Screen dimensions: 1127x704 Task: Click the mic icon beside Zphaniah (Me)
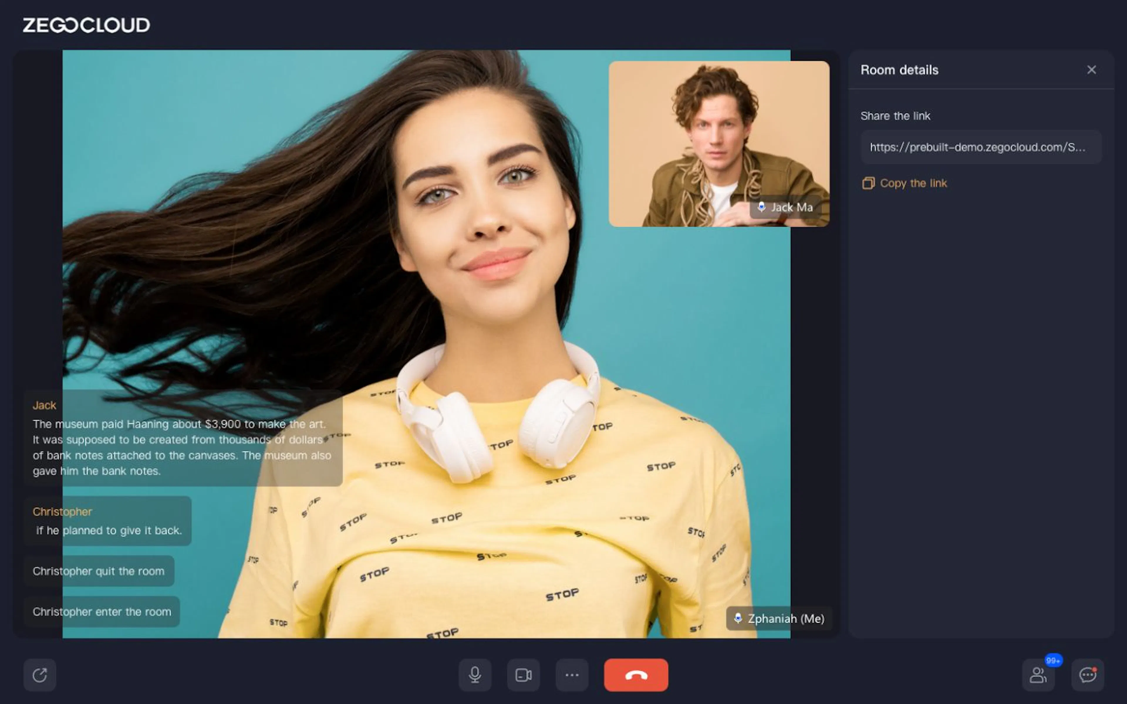pos(738,618)
